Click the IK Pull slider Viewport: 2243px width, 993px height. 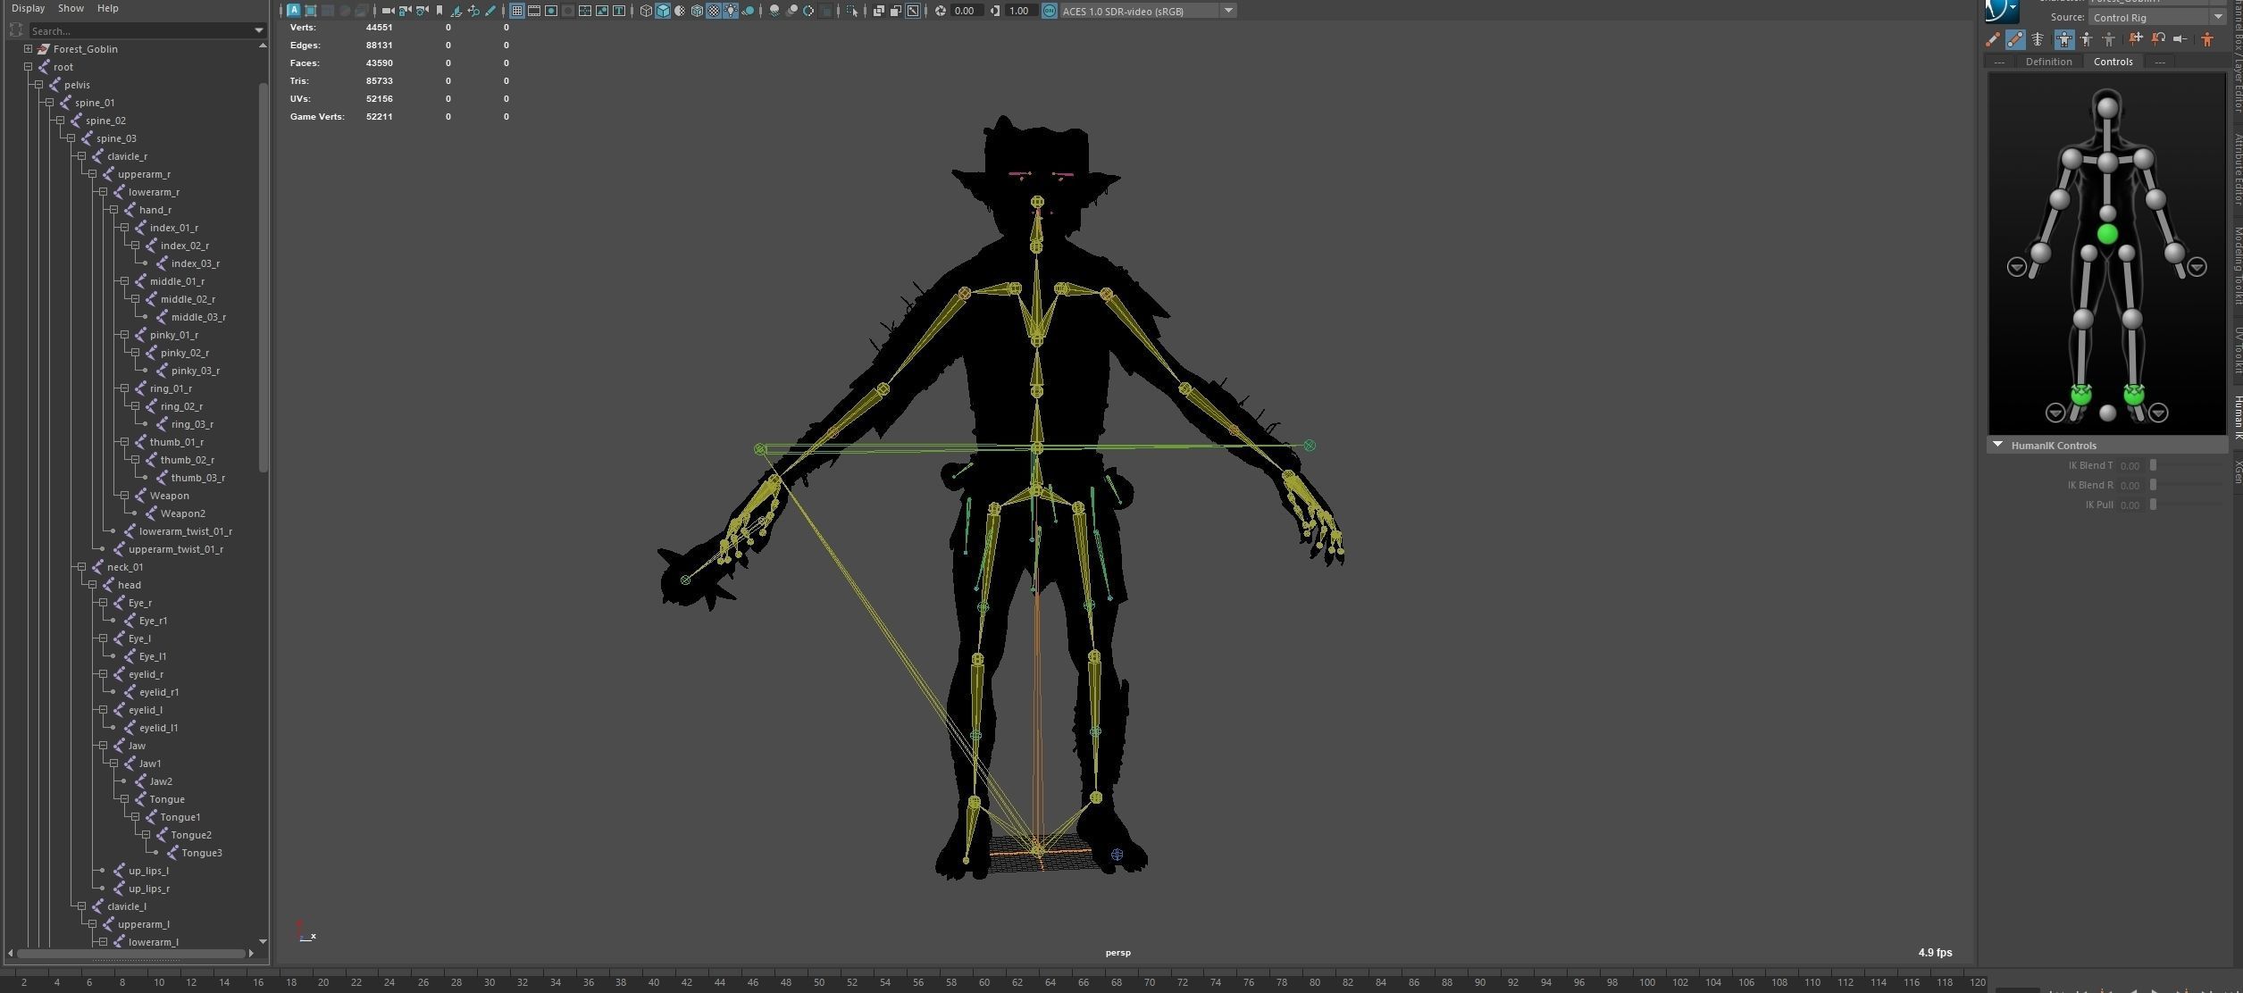click(x=2154, y=505)
